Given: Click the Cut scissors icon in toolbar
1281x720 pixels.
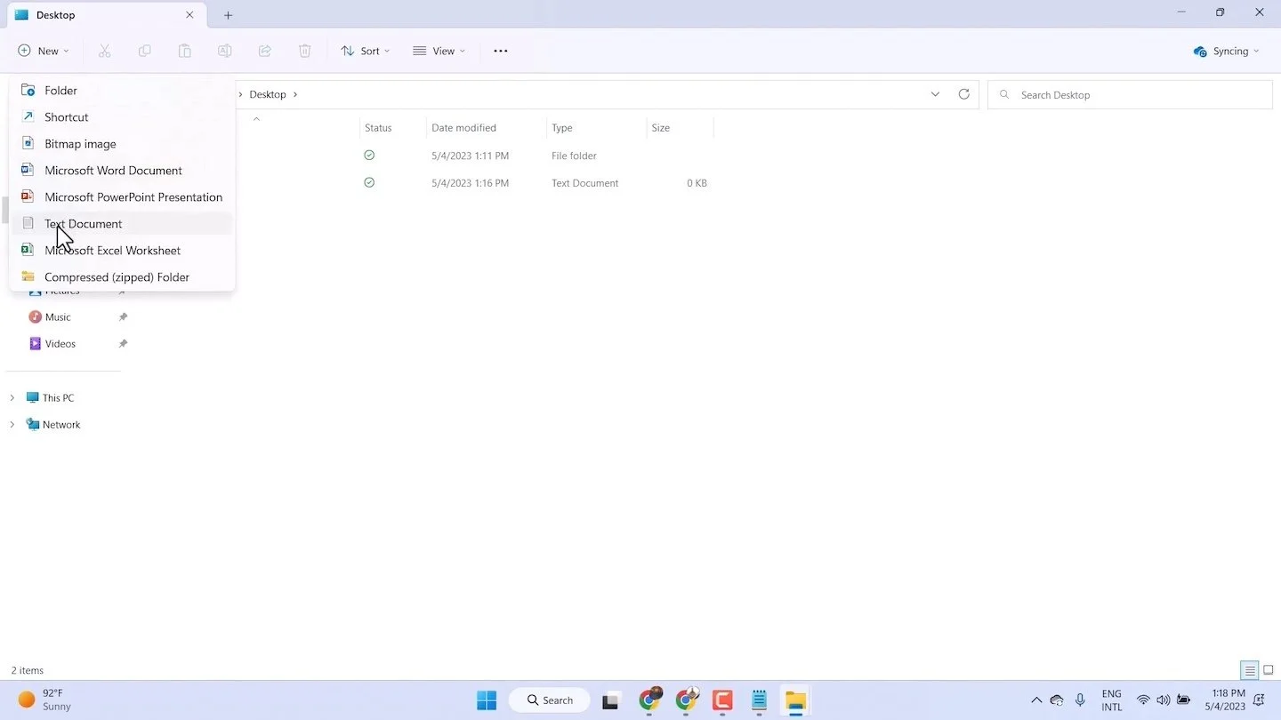Looking at the screenshot, I should [105, 51].
